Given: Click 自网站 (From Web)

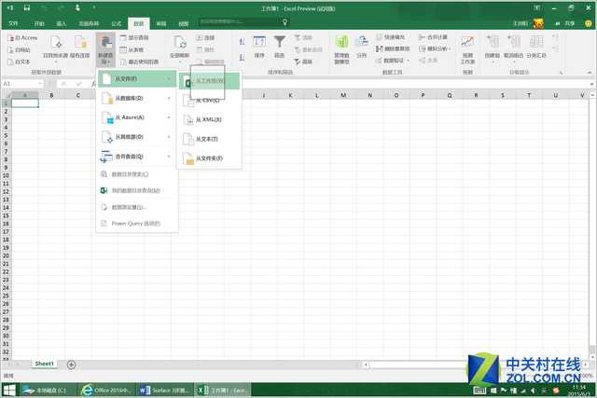Looking at the screenshot, I should 19,49.
